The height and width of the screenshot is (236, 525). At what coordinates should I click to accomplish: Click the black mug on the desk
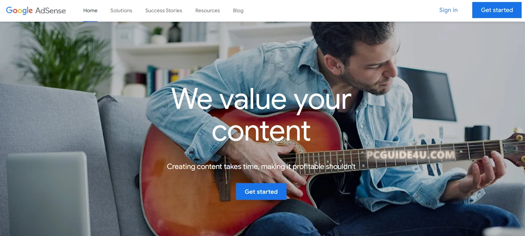pyautogui.click(x=477, y=133)
